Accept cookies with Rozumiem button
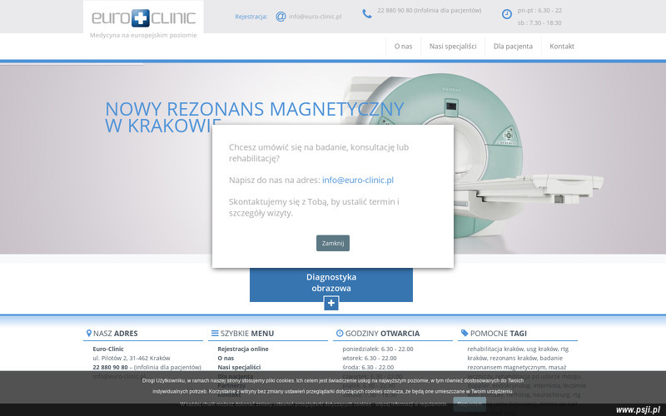The height and width of the screenshot is (416, 666). [x=470, y=404]
